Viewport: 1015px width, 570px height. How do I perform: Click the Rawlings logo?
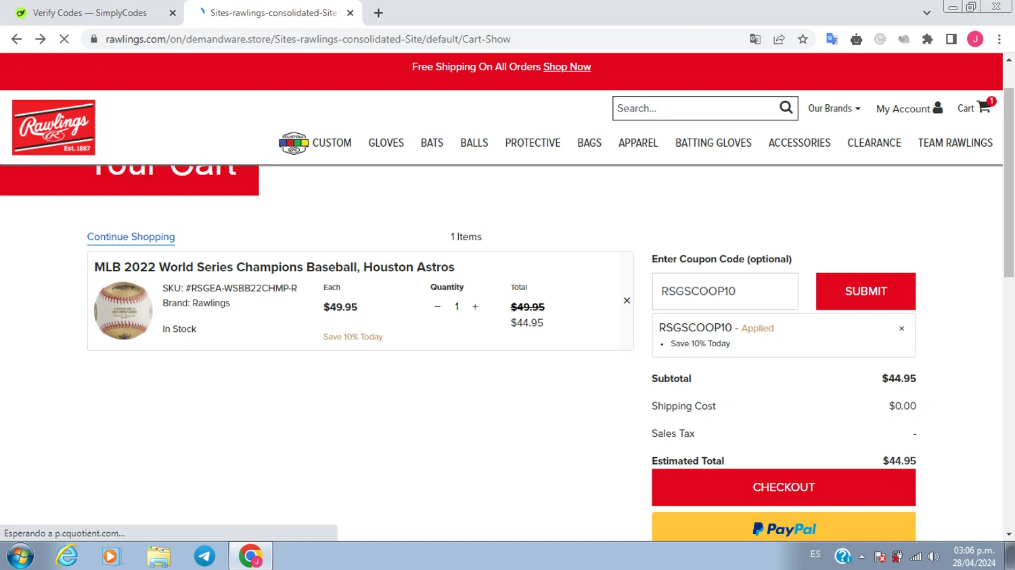(x=53, y=128)
